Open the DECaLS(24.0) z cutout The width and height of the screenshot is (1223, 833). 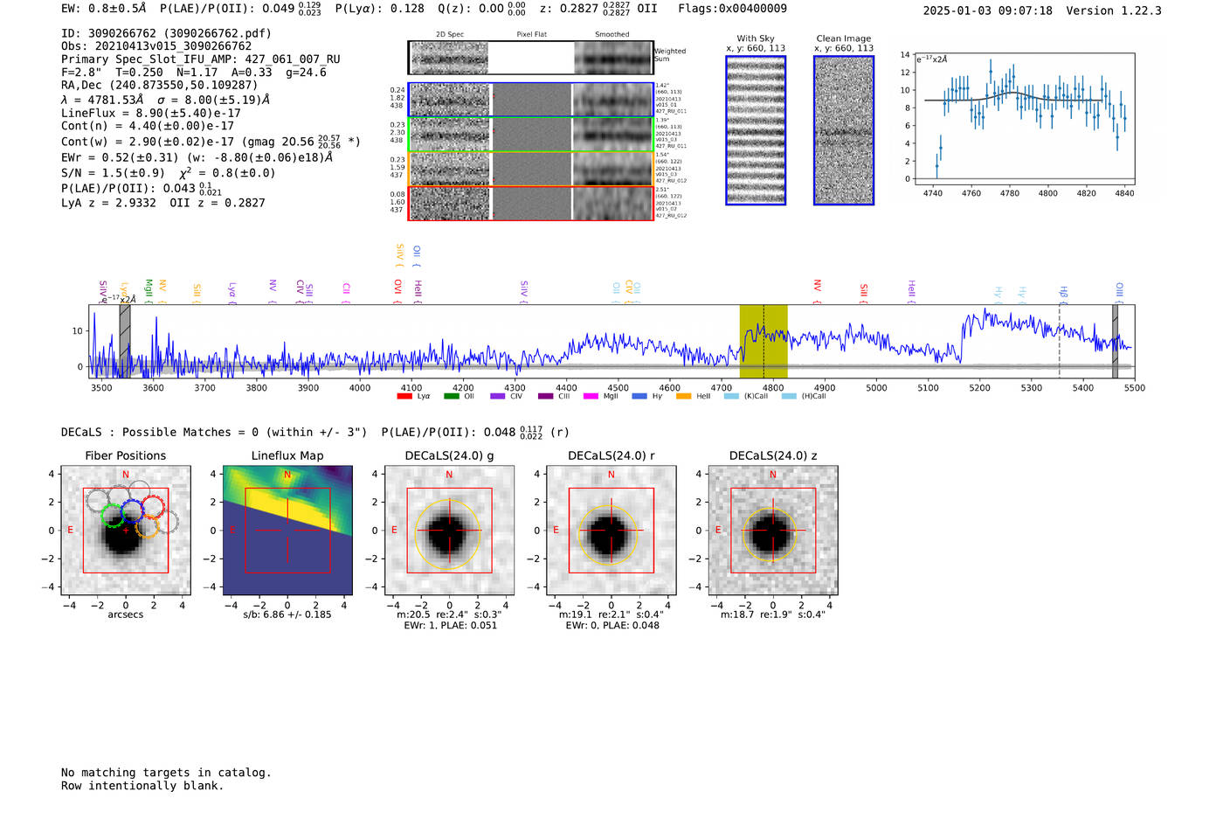point(772,530)
